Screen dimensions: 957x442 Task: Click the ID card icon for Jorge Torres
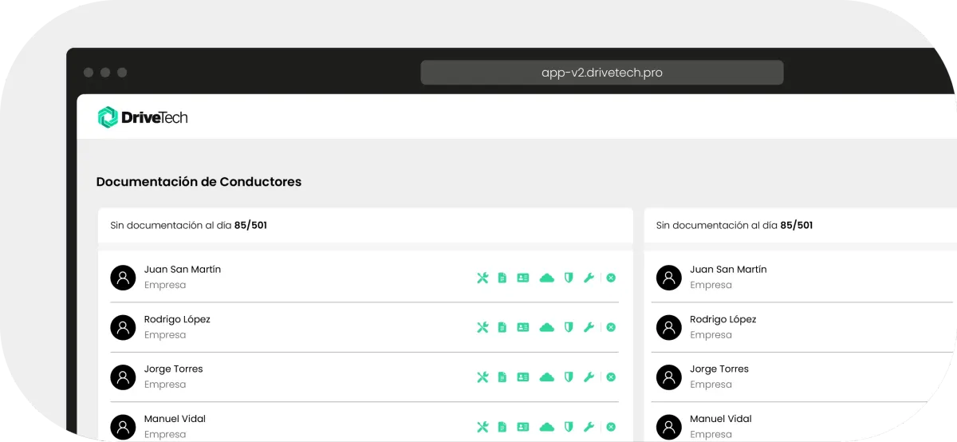[x=523, y=377]
